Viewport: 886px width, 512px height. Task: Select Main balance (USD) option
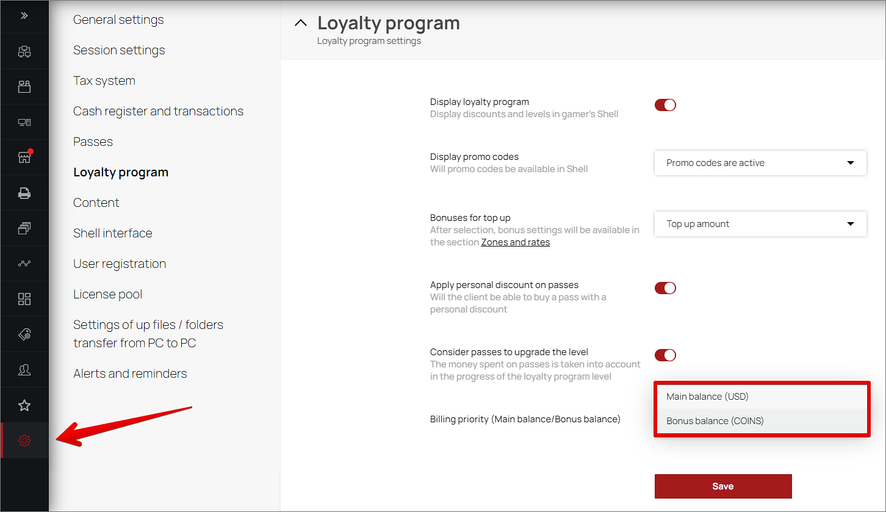click(x=762, y=397)
